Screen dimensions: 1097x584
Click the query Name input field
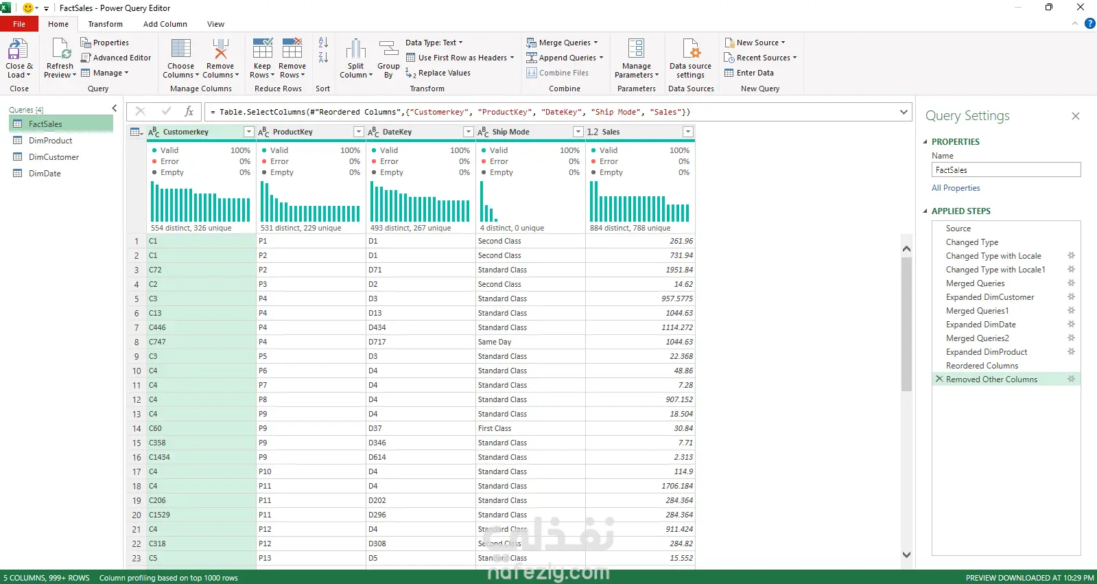pos(1005,170)
